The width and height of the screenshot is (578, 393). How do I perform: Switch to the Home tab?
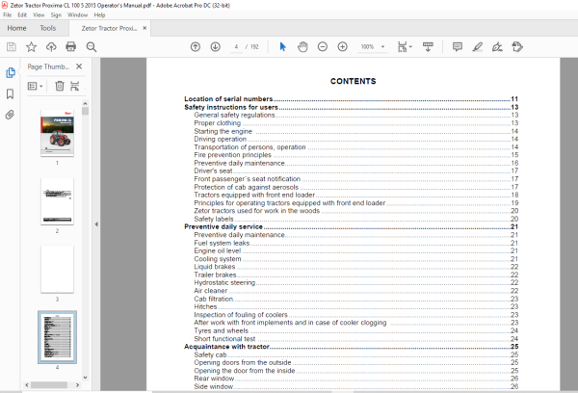(16, 28)
